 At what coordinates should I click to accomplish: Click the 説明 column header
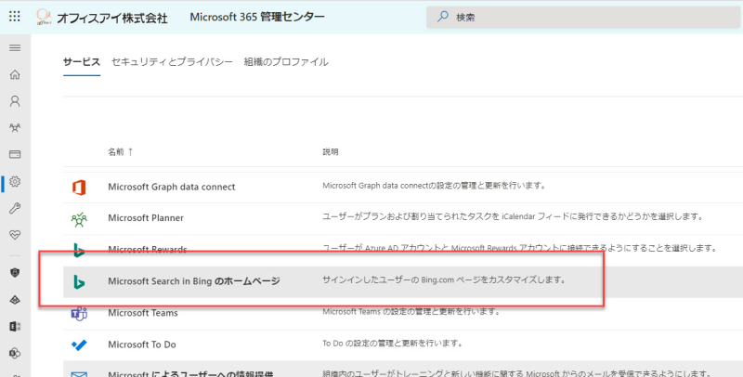tap(331, 152)
